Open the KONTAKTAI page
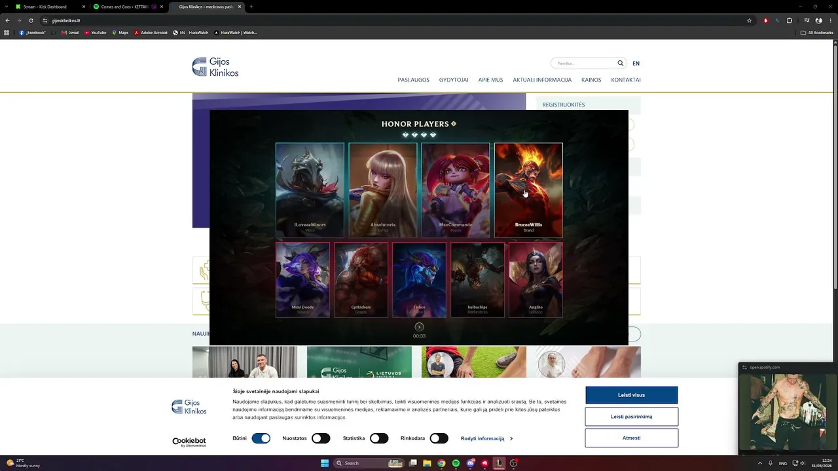The image size is (838, 471). (x=626, y=80)
